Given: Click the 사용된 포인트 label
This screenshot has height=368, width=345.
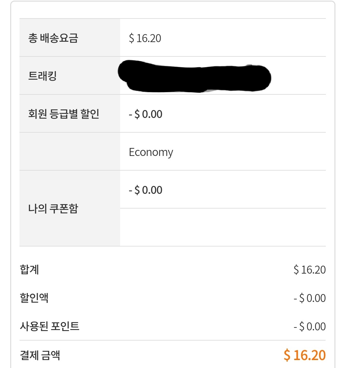Looking at the screenshot, I should tap(50, 327).
